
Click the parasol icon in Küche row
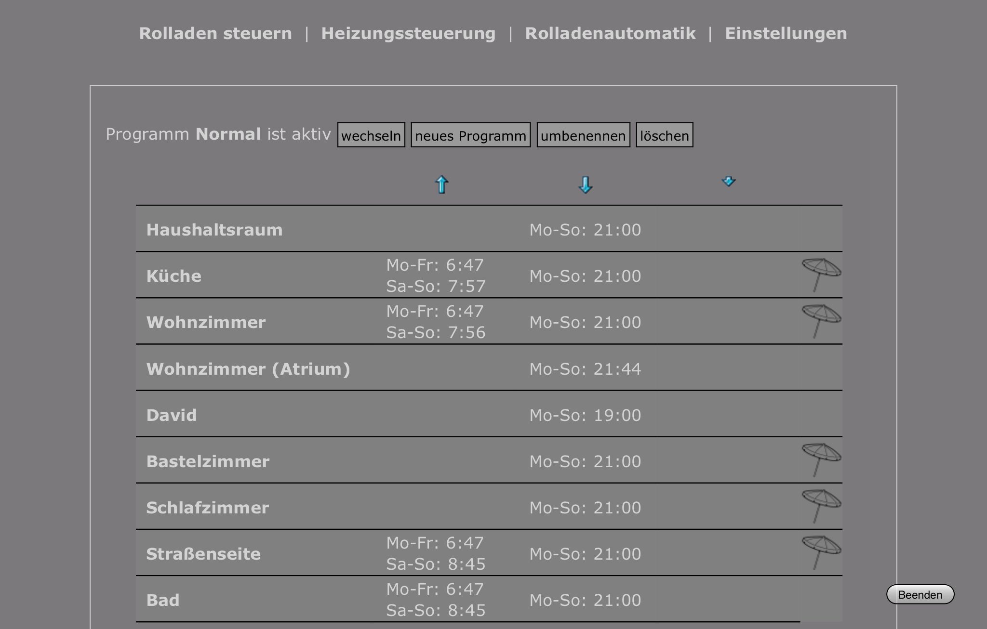(821, 275)
